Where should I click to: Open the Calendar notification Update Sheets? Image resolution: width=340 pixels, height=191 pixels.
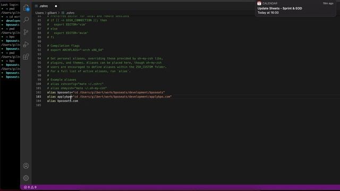point(295,8)
